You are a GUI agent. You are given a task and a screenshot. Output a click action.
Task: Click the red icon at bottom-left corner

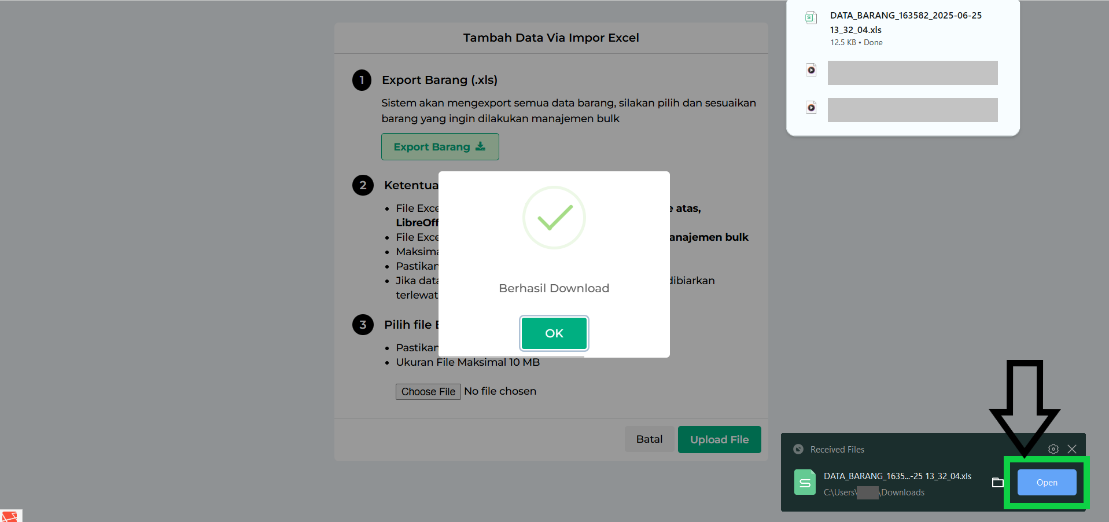point(10,516)
